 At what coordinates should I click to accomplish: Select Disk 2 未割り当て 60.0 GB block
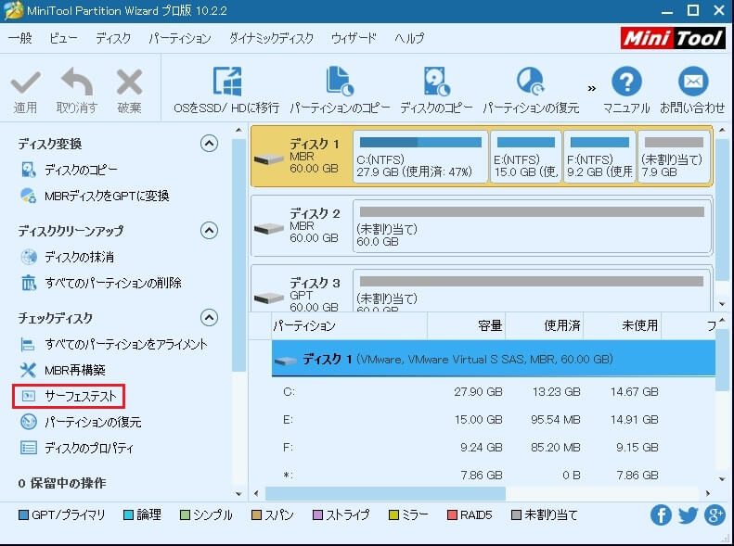pos(533,227)
